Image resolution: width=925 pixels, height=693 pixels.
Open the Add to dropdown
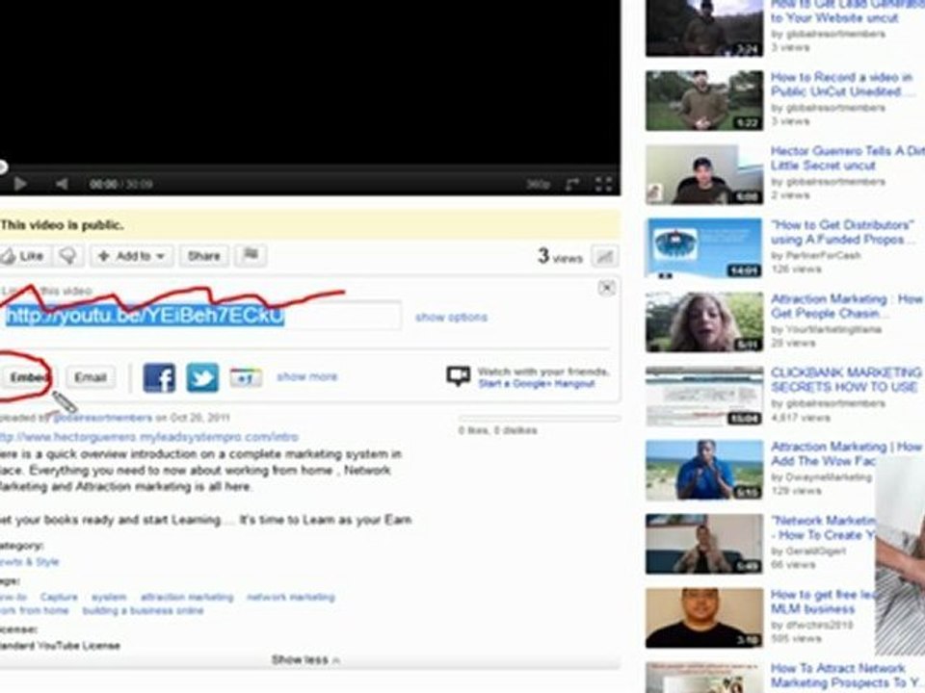131,256
